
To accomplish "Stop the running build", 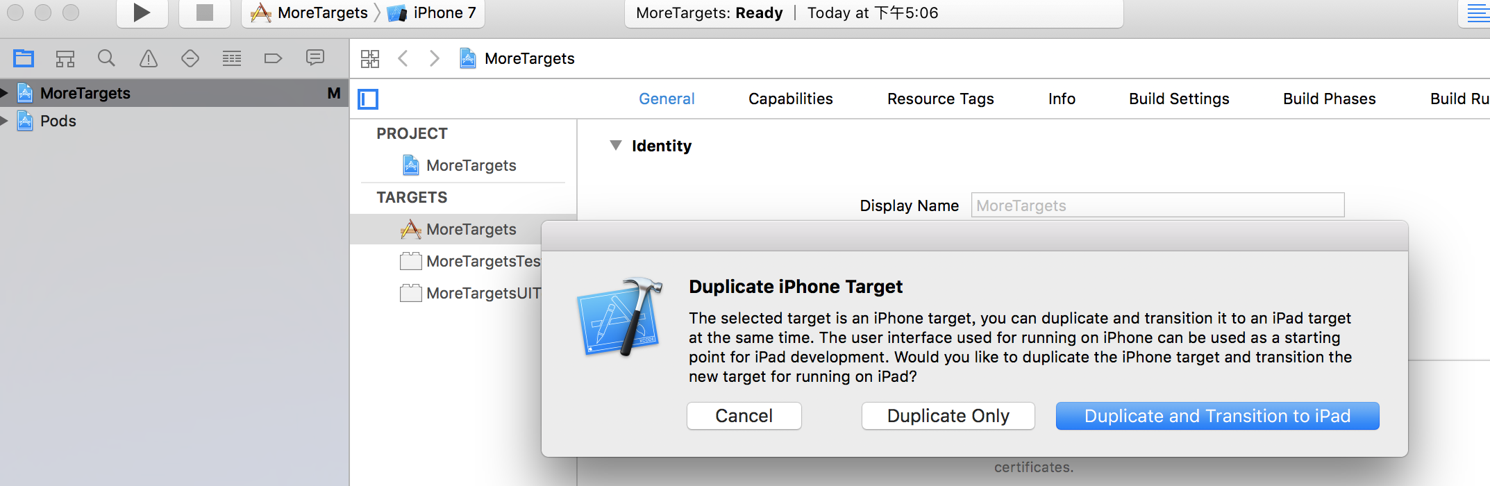I will tap(204, 12).
